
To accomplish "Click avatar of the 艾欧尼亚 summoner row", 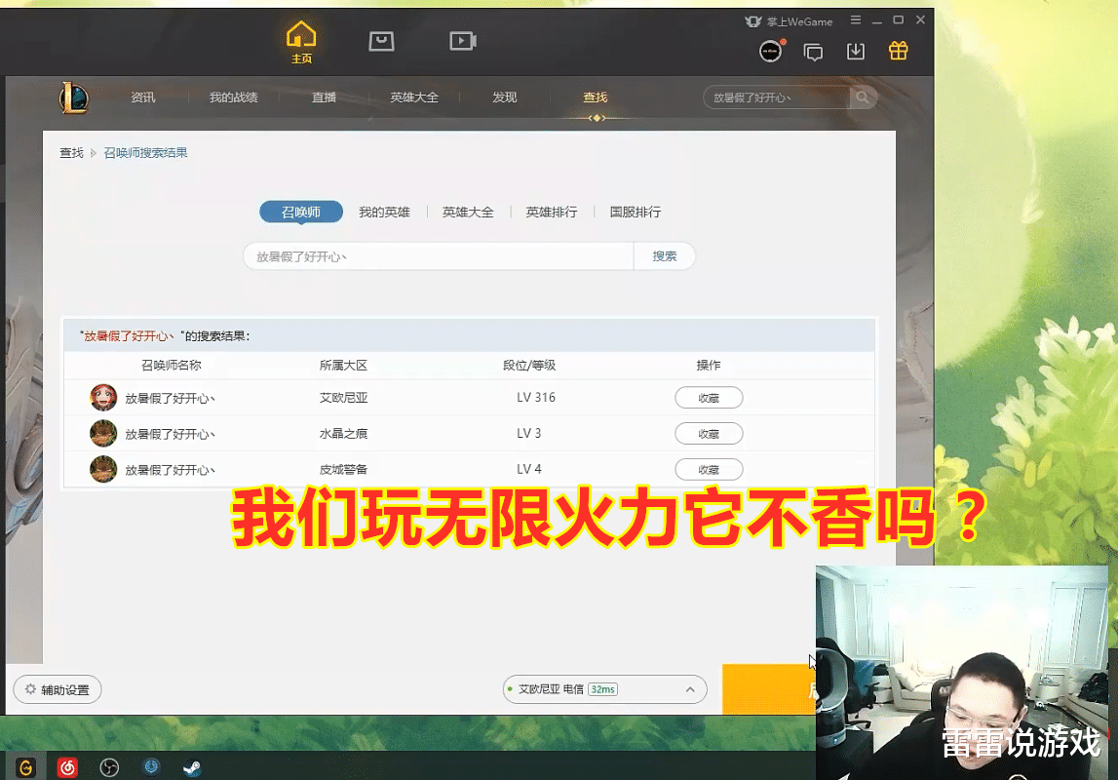I will click(103, 397).
